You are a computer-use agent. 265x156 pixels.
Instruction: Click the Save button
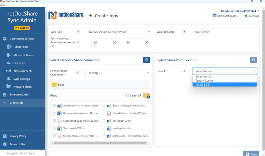coord(251,153)
